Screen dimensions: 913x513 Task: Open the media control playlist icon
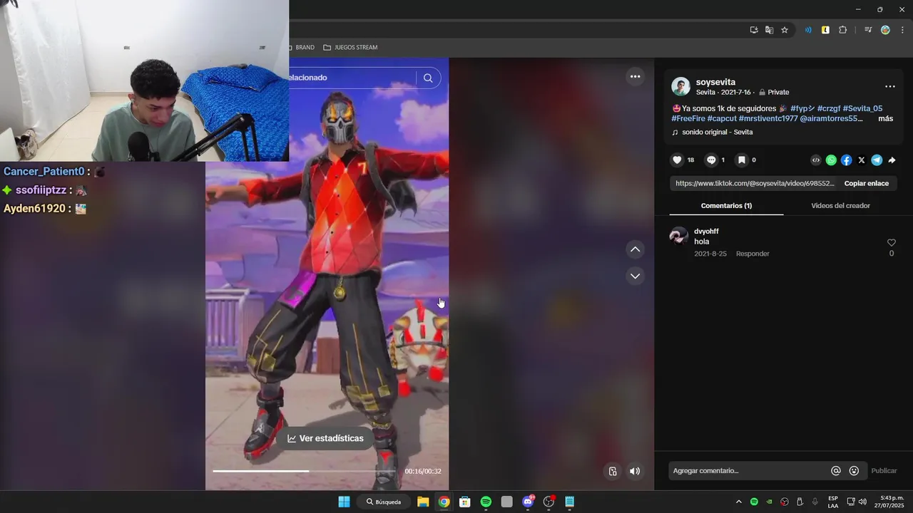pos(868,30)
